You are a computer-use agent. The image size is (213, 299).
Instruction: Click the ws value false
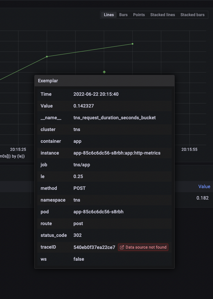coord(79,259)
